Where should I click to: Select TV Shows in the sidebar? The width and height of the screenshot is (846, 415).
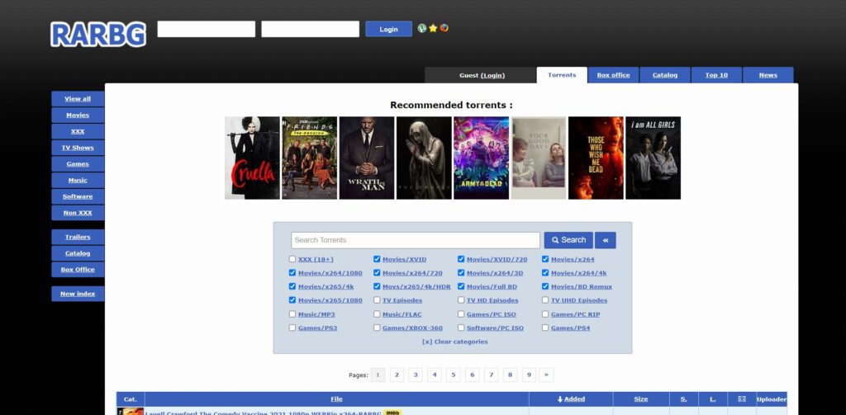(78, 148)
